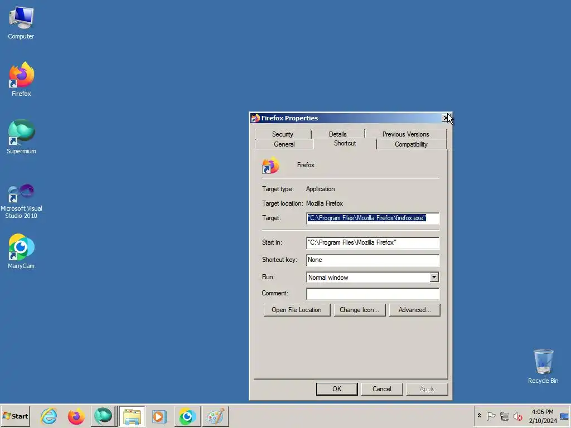Open Paint from the taskbar
Viewport: 571px width, 428px height.
215,416
